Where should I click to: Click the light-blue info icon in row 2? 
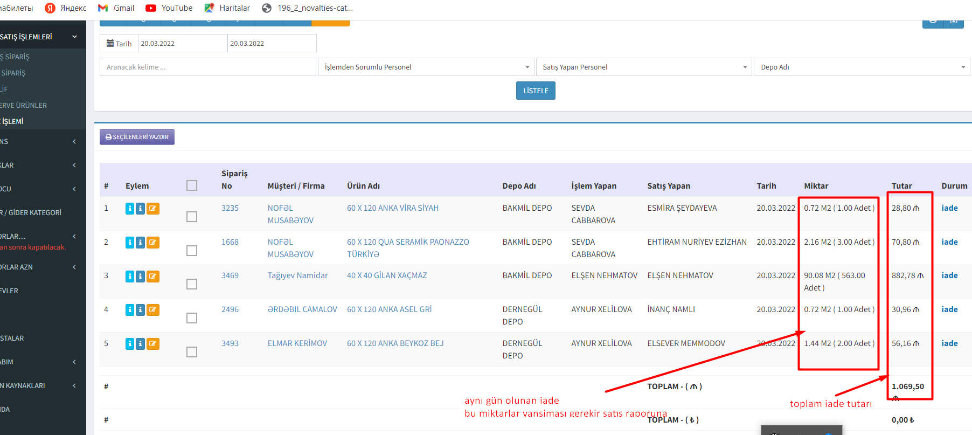coord(129,243)
